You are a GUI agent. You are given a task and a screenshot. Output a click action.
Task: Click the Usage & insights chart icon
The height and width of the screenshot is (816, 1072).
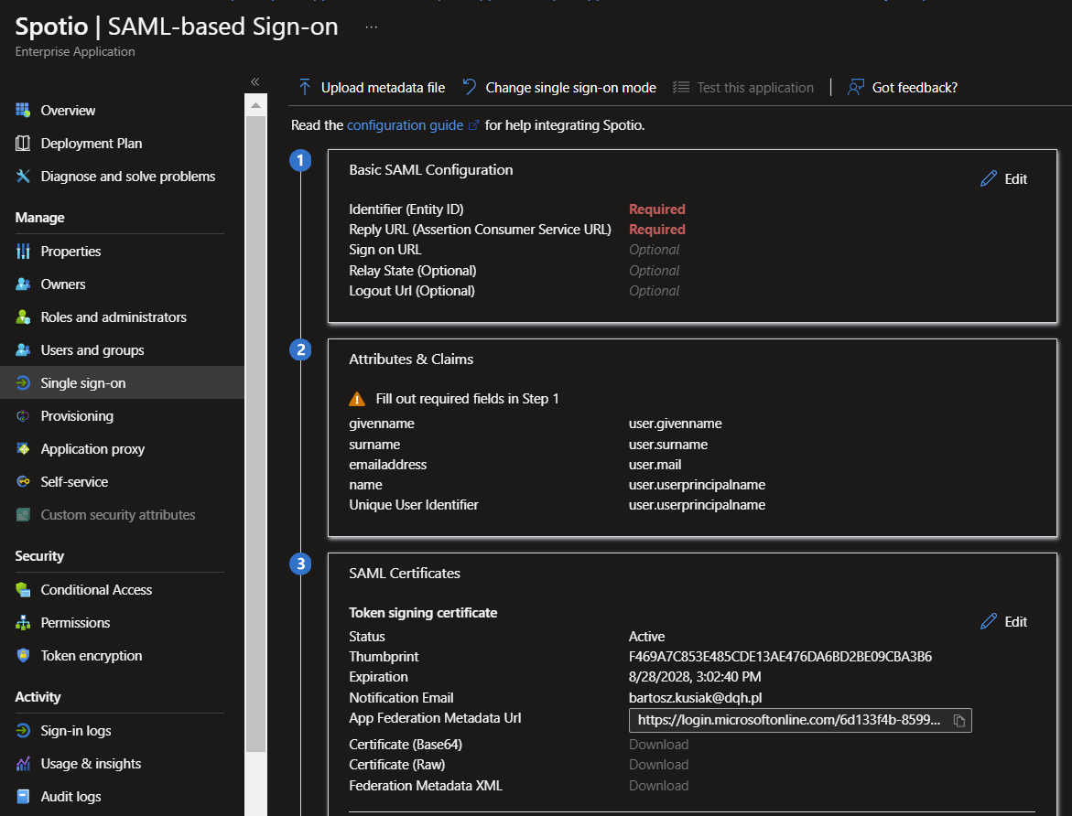23,763
